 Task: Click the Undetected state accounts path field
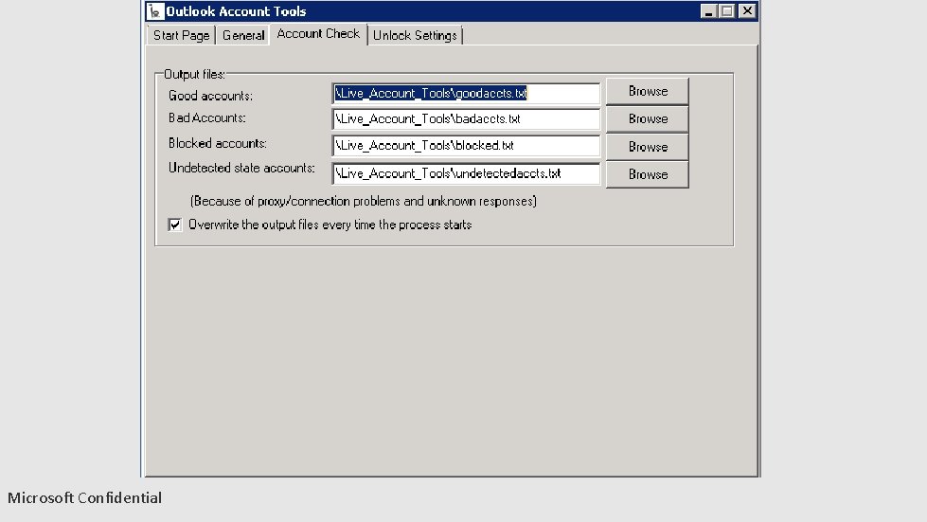tap(466, 173)
